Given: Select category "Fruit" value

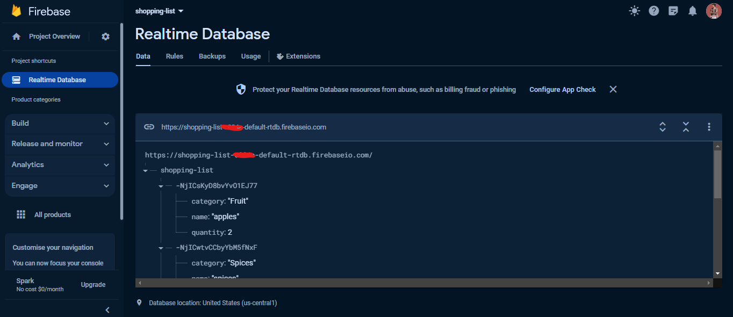Looking at the screenshot, I should tap(238, 201).
